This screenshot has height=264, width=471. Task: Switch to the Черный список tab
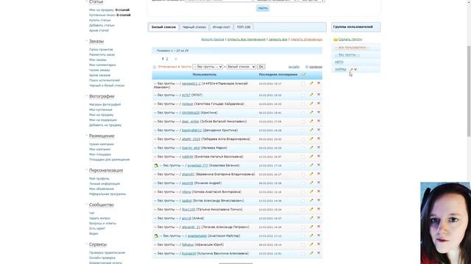[x=194, y=27]
